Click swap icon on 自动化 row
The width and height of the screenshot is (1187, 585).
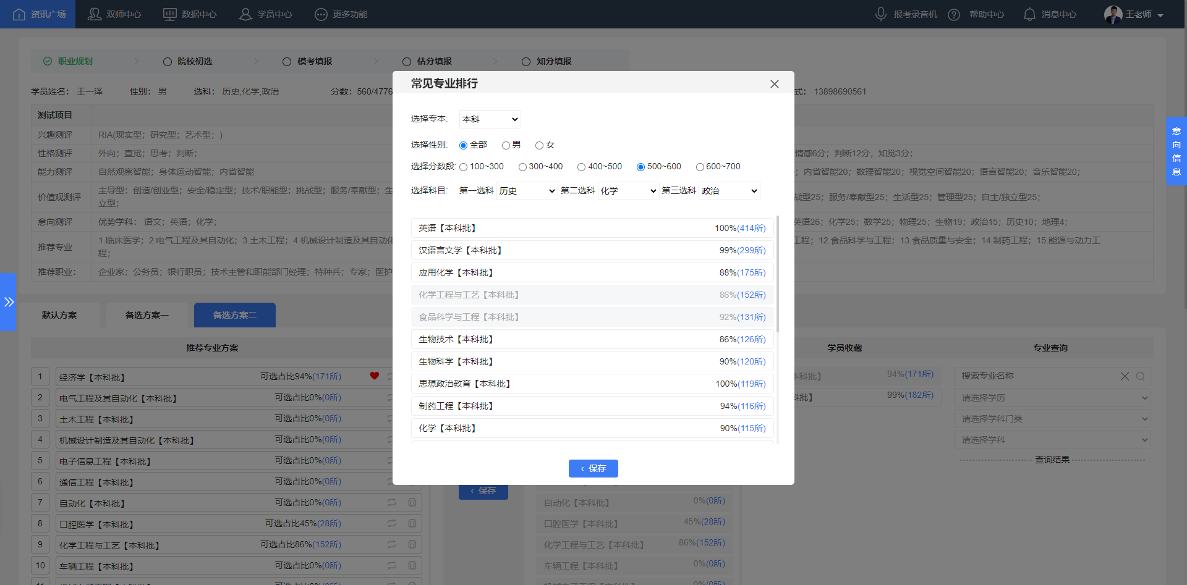point(391,502)
